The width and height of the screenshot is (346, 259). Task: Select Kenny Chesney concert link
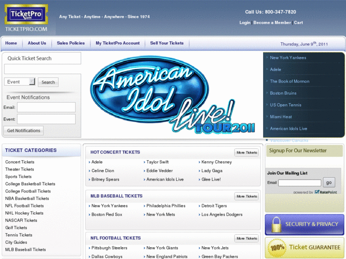[x=217, y=162]
